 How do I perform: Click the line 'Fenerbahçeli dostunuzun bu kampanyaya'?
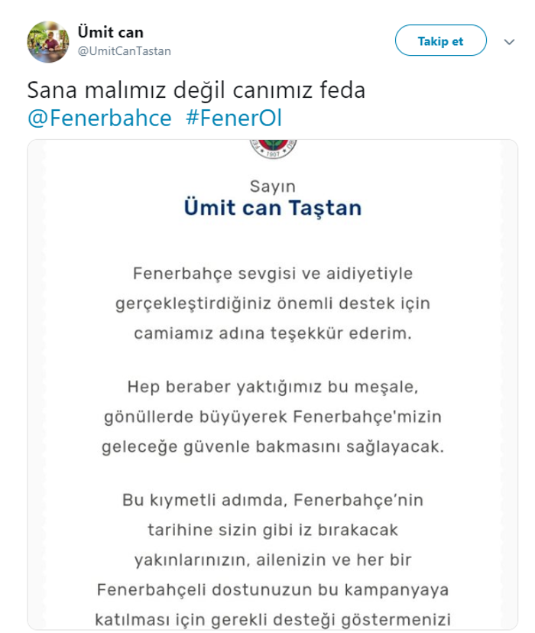coord(272,589)
